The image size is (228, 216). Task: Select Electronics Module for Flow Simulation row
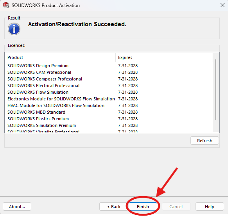pyautogui.click(x=109, y=99)
